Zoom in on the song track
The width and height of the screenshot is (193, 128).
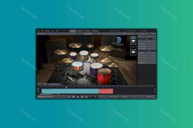pyautogui.click(x=155, y=89)
